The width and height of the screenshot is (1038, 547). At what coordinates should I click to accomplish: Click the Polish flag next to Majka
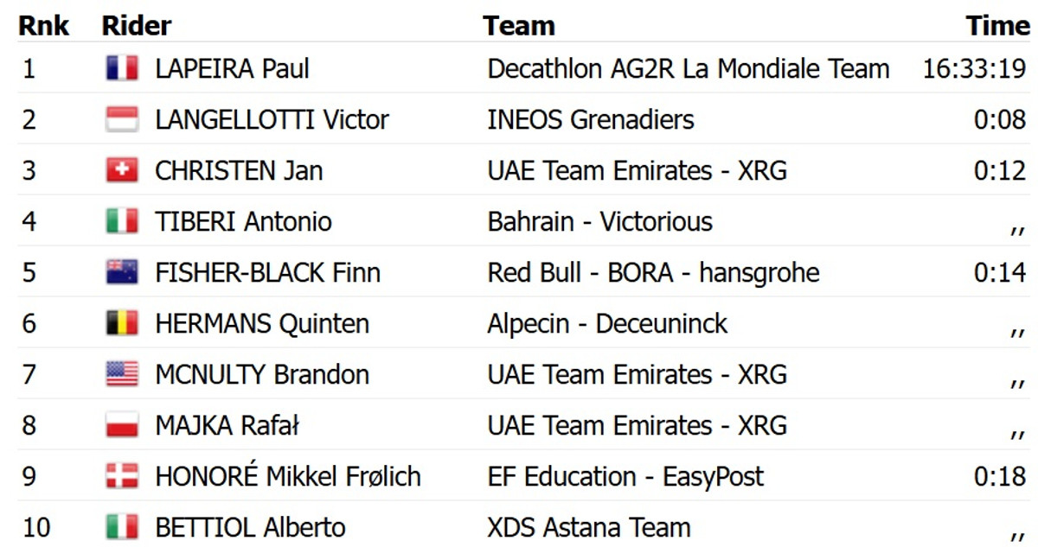coord(122,425)
